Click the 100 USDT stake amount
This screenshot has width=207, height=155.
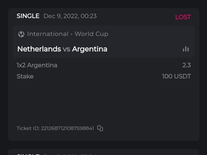click(176, 76)
